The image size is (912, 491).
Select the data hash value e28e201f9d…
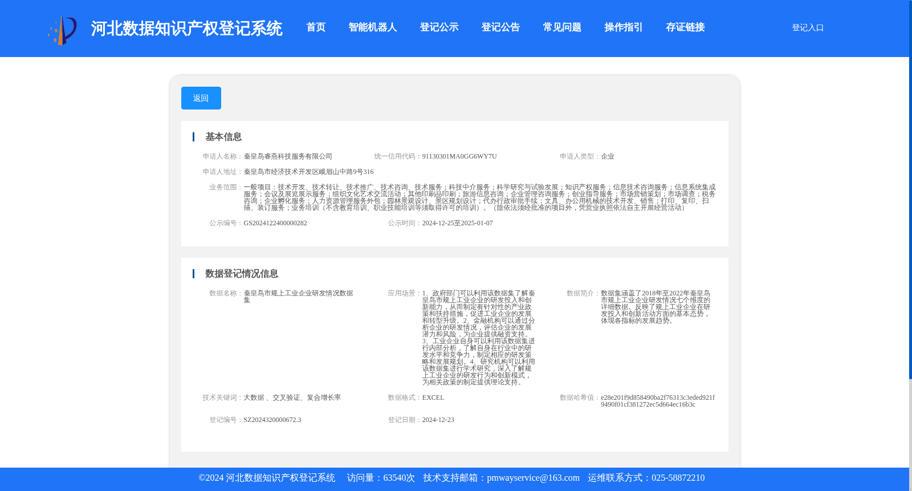pyautogui.click(x=658, y=401)
